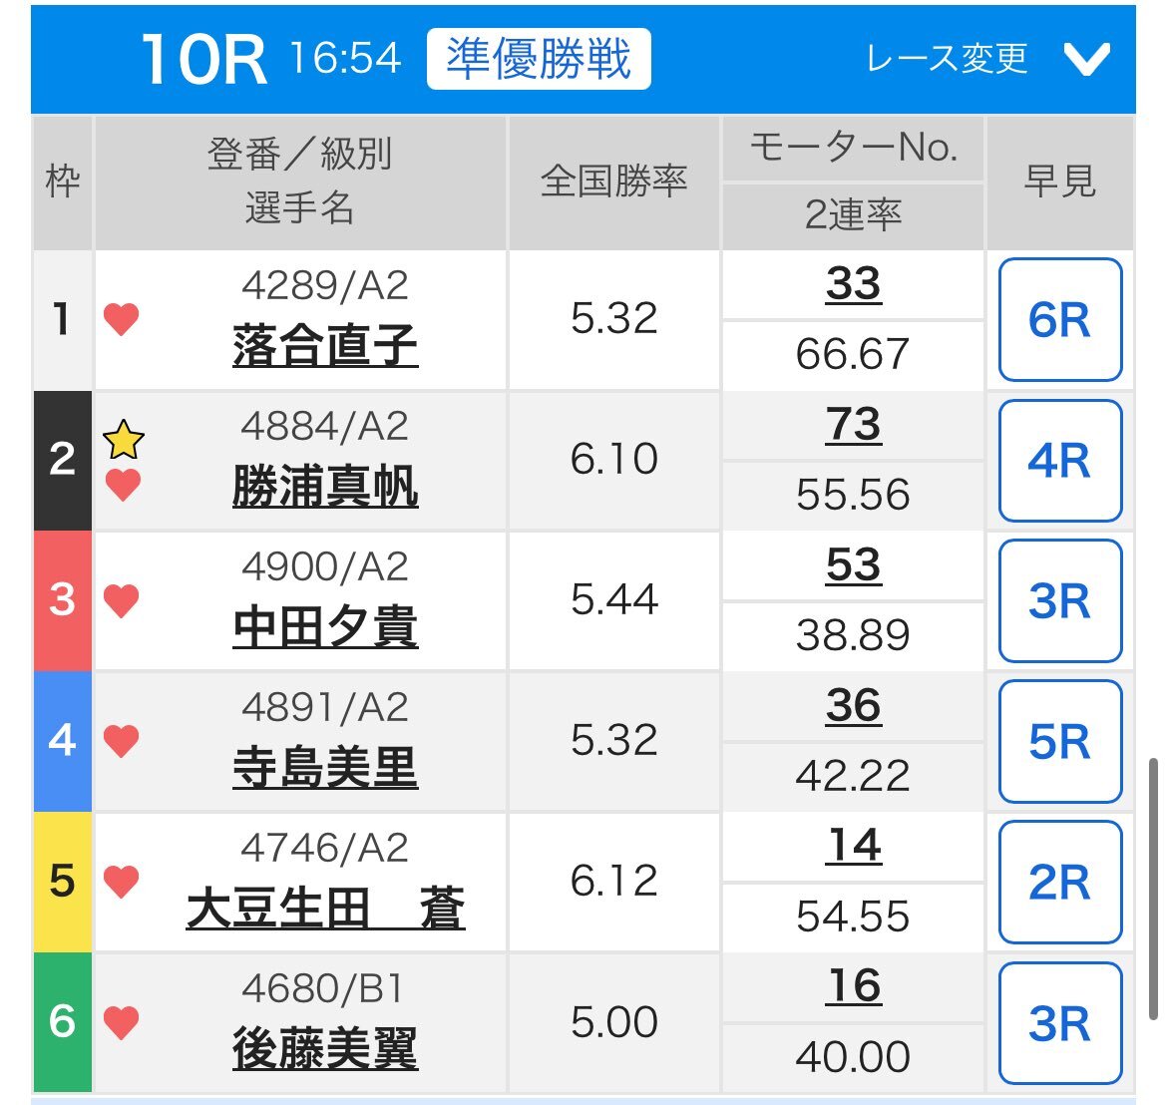Image resolution: width=1167 pixels, height=1105 pixels.
Task: Open motor number 33 details
Action: (x=854, y=284)
